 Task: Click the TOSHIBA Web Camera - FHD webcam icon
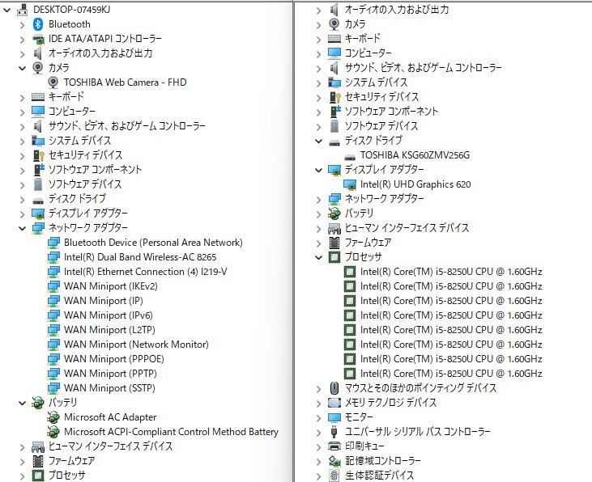[53, 82]
